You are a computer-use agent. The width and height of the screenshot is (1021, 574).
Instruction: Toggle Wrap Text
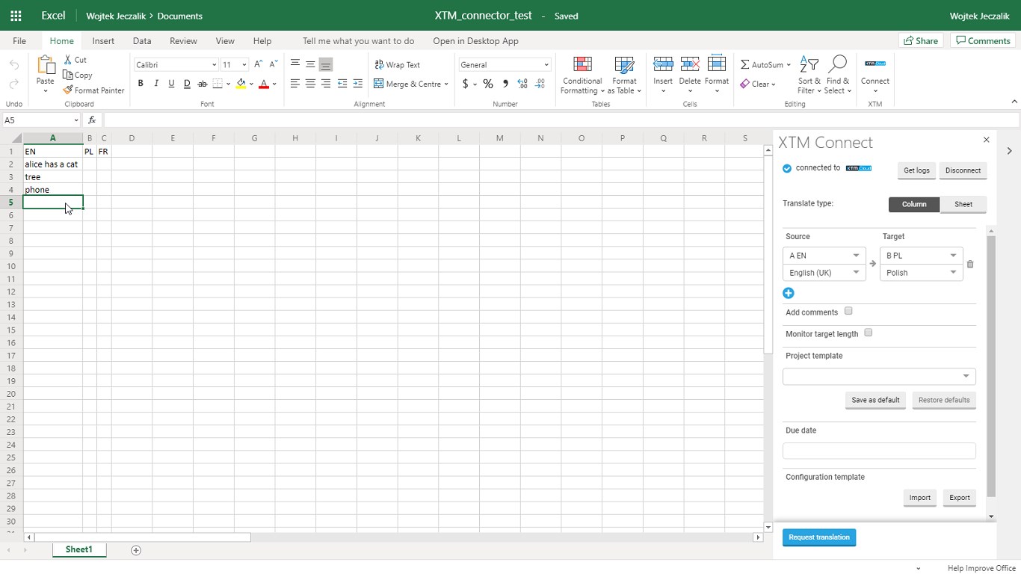tap(398, 65)
